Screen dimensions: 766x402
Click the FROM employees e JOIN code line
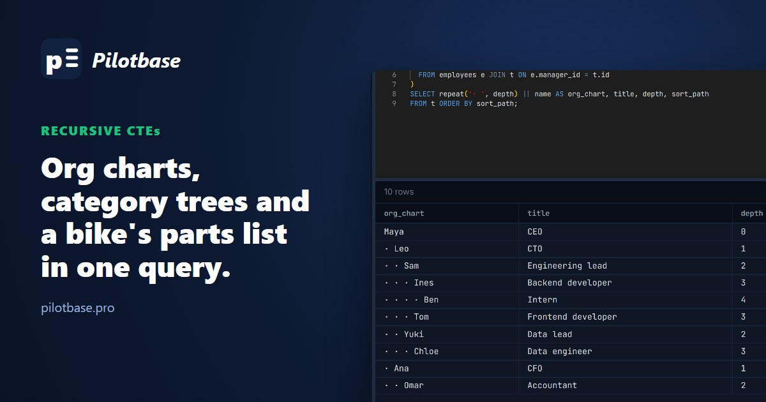point(514,75)
